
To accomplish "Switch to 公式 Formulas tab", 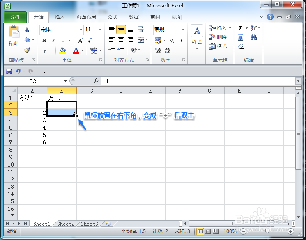I will click(113, 17).
